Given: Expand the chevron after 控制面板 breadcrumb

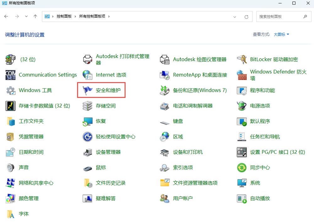Looking at the screenshot, I should 75,16.
